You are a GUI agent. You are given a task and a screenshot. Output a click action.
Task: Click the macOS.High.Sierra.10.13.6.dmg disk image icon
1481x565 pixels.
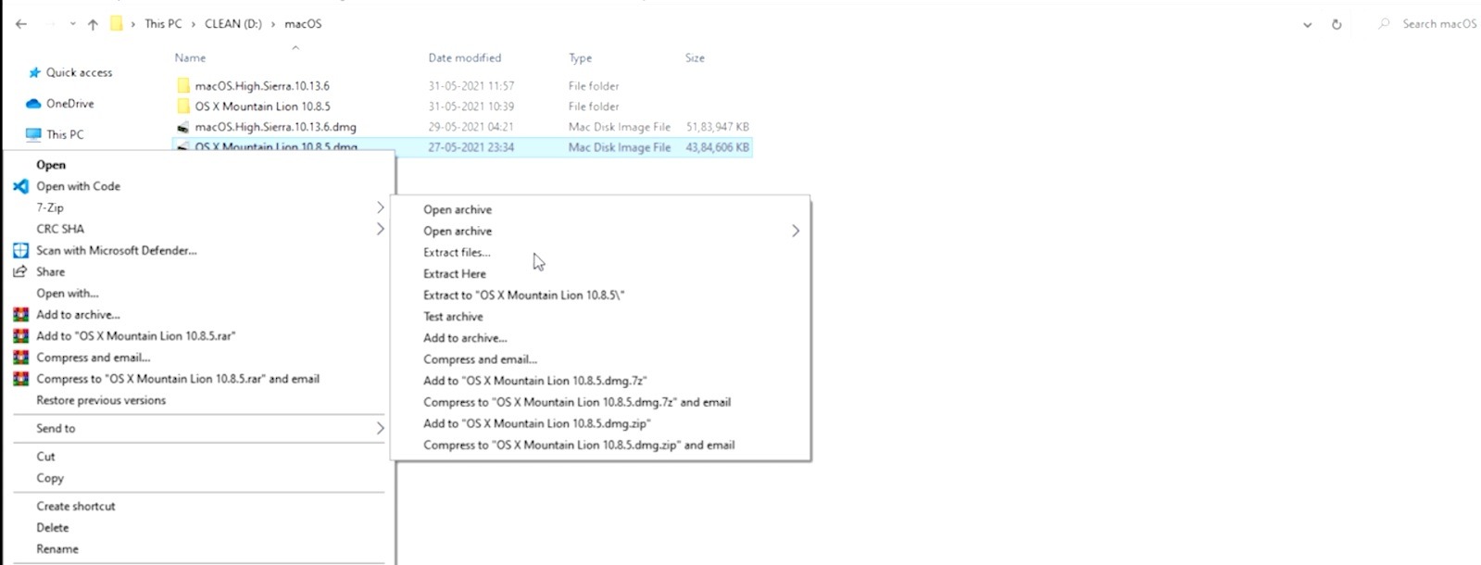[183, 127]
